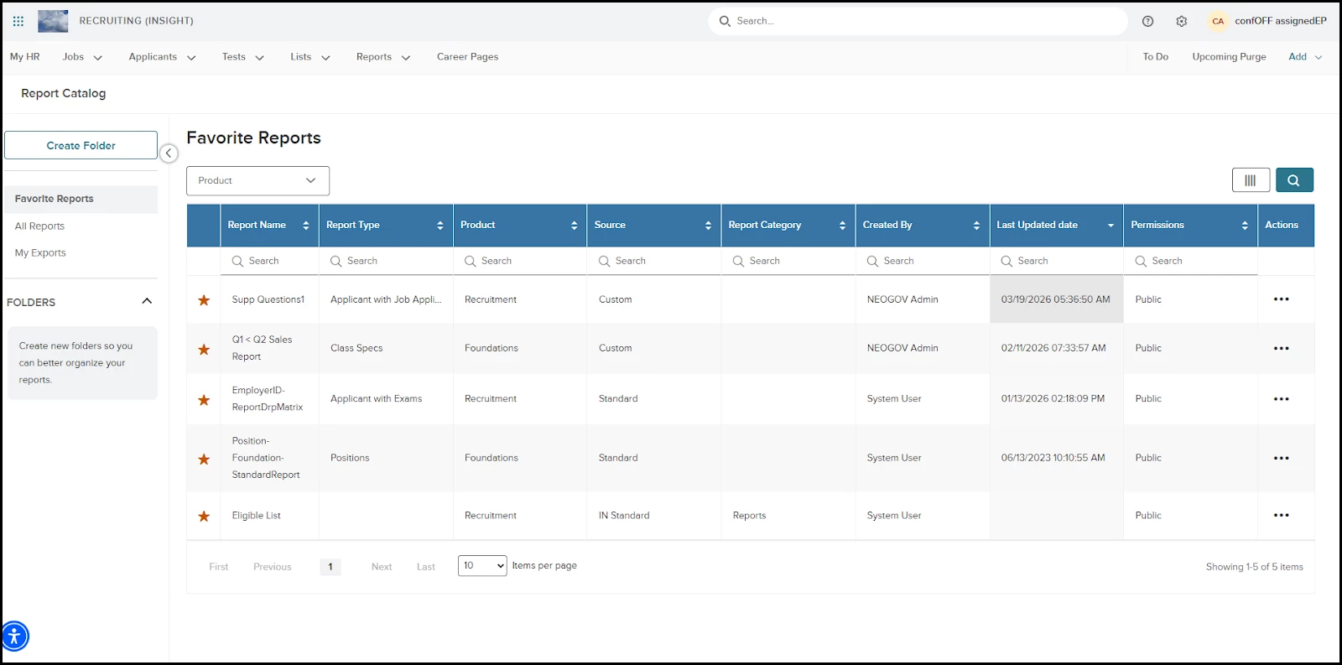Open the app launcher grid icon

tap(18, 21)
